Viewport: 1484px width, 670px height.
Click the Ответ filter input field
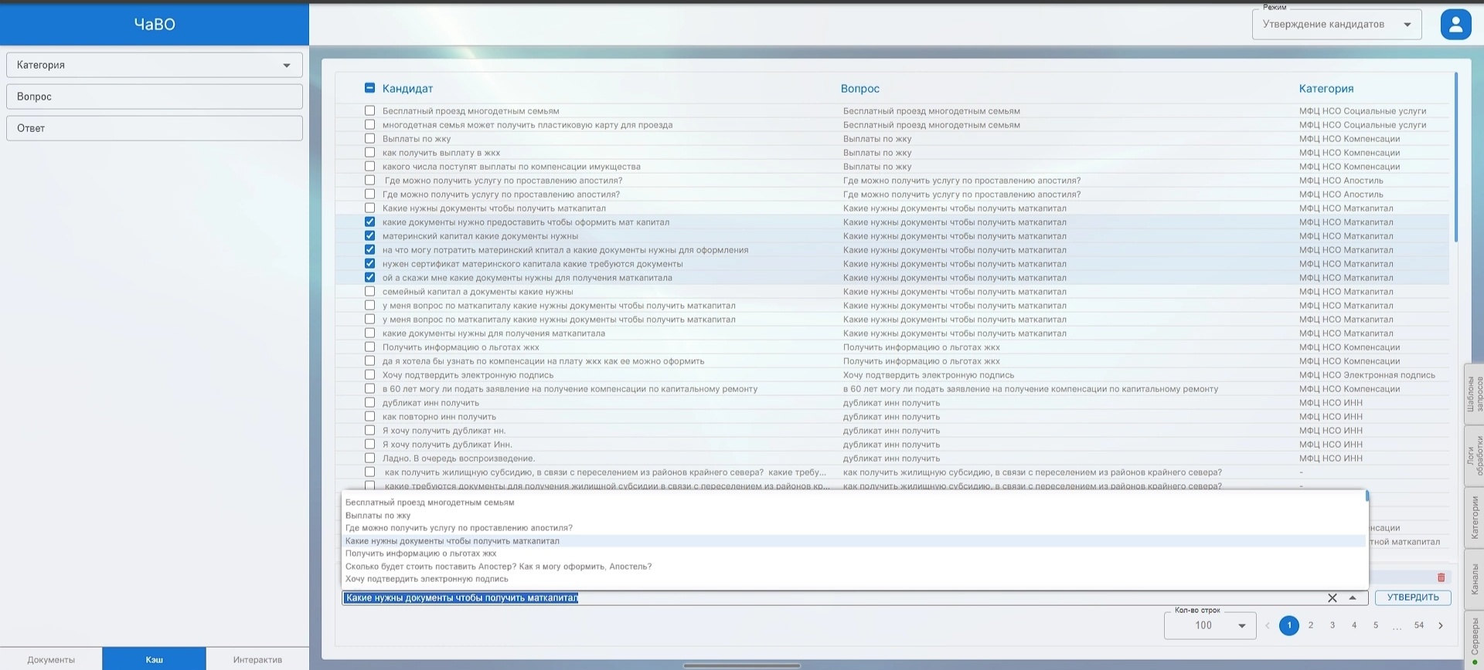155,128
